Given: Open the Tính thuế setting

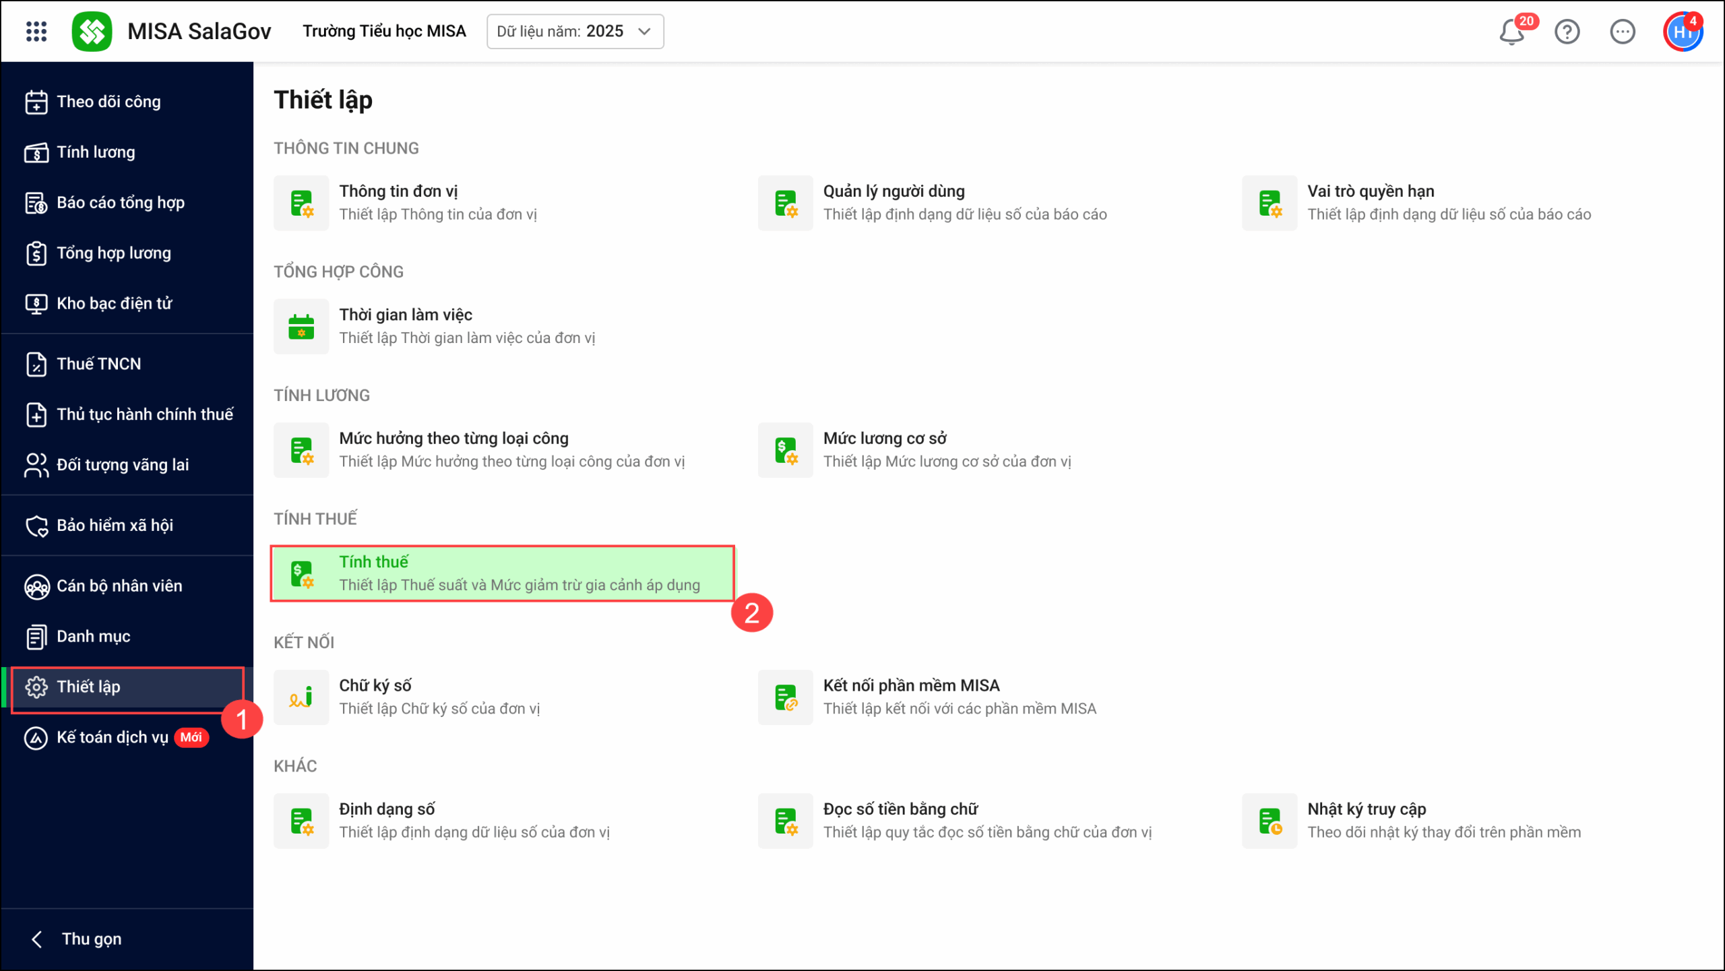Looking at the screenshot, I should (x=502, y=573).
